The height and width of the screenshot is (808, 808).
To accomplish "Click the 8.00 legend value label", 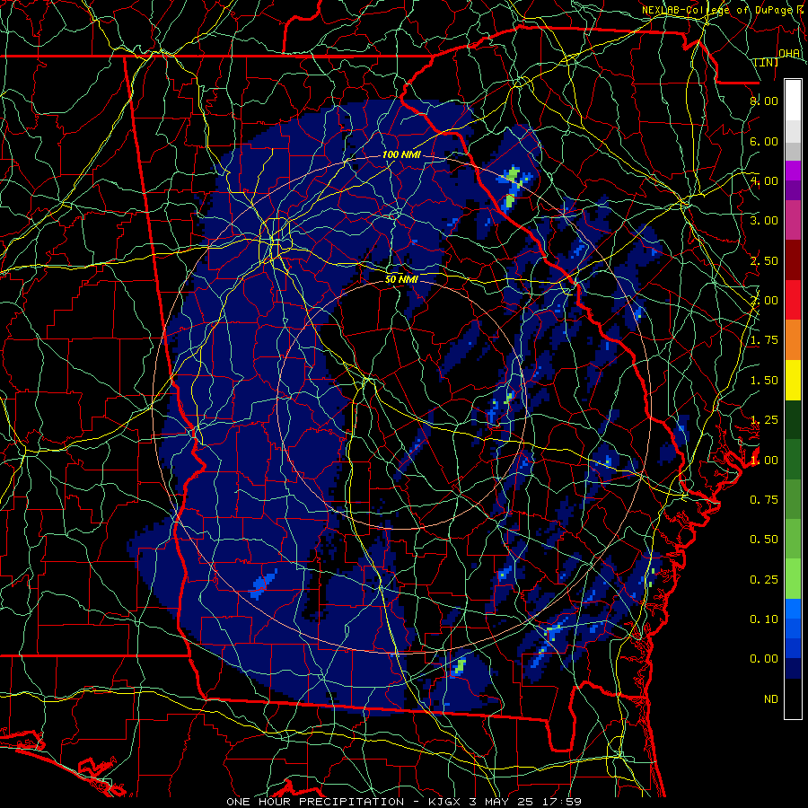I will 764,101.
